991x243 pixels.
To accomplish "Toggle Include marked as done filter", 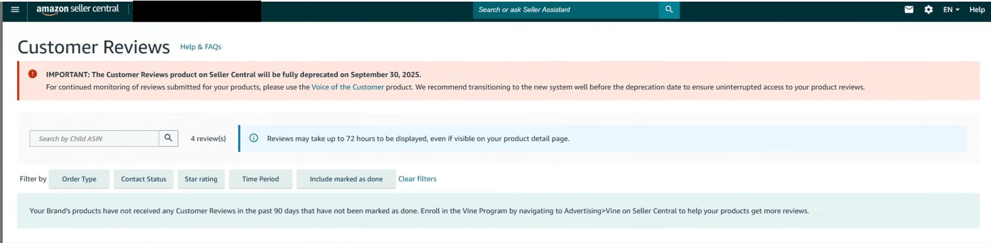I will [346, 179].
